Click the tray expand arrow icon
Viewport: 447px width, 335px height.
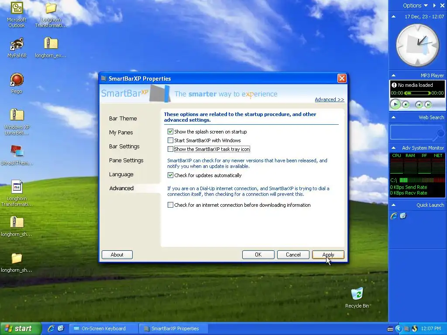pyautogui.click(x=398, y=329)
